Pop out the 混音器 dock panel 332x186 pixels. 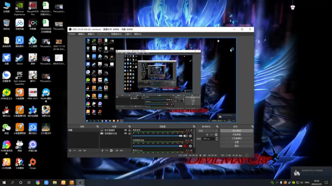pyautogui.click(x=194, y=126)
